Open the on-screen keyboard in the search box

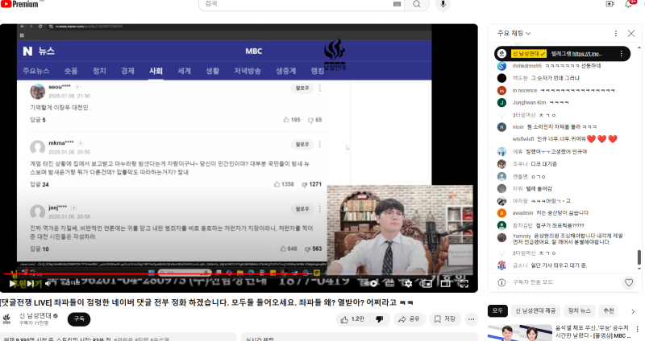(x=397, y=4)
